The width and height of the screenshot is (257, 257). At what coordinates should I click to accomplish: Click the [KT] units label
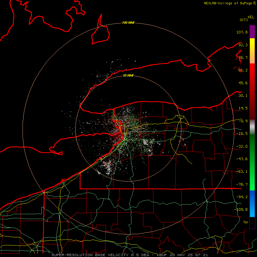tap(244, 20)
